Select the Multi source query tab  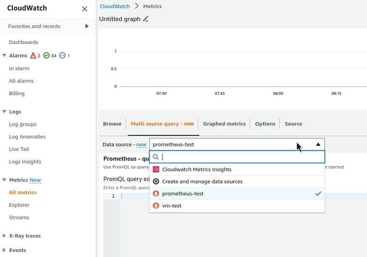click(162, 124)
